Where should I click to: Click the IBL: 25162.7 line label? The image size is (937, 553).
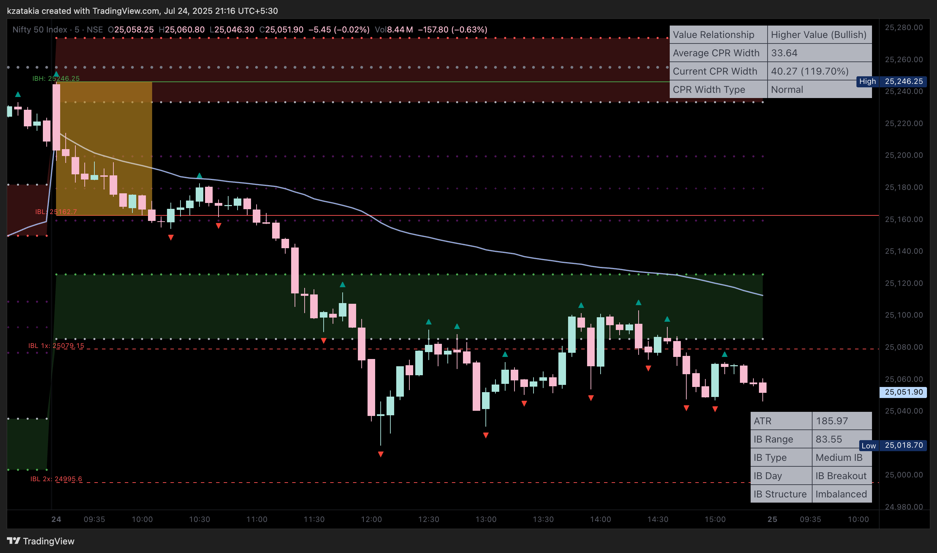pos(56,212)
